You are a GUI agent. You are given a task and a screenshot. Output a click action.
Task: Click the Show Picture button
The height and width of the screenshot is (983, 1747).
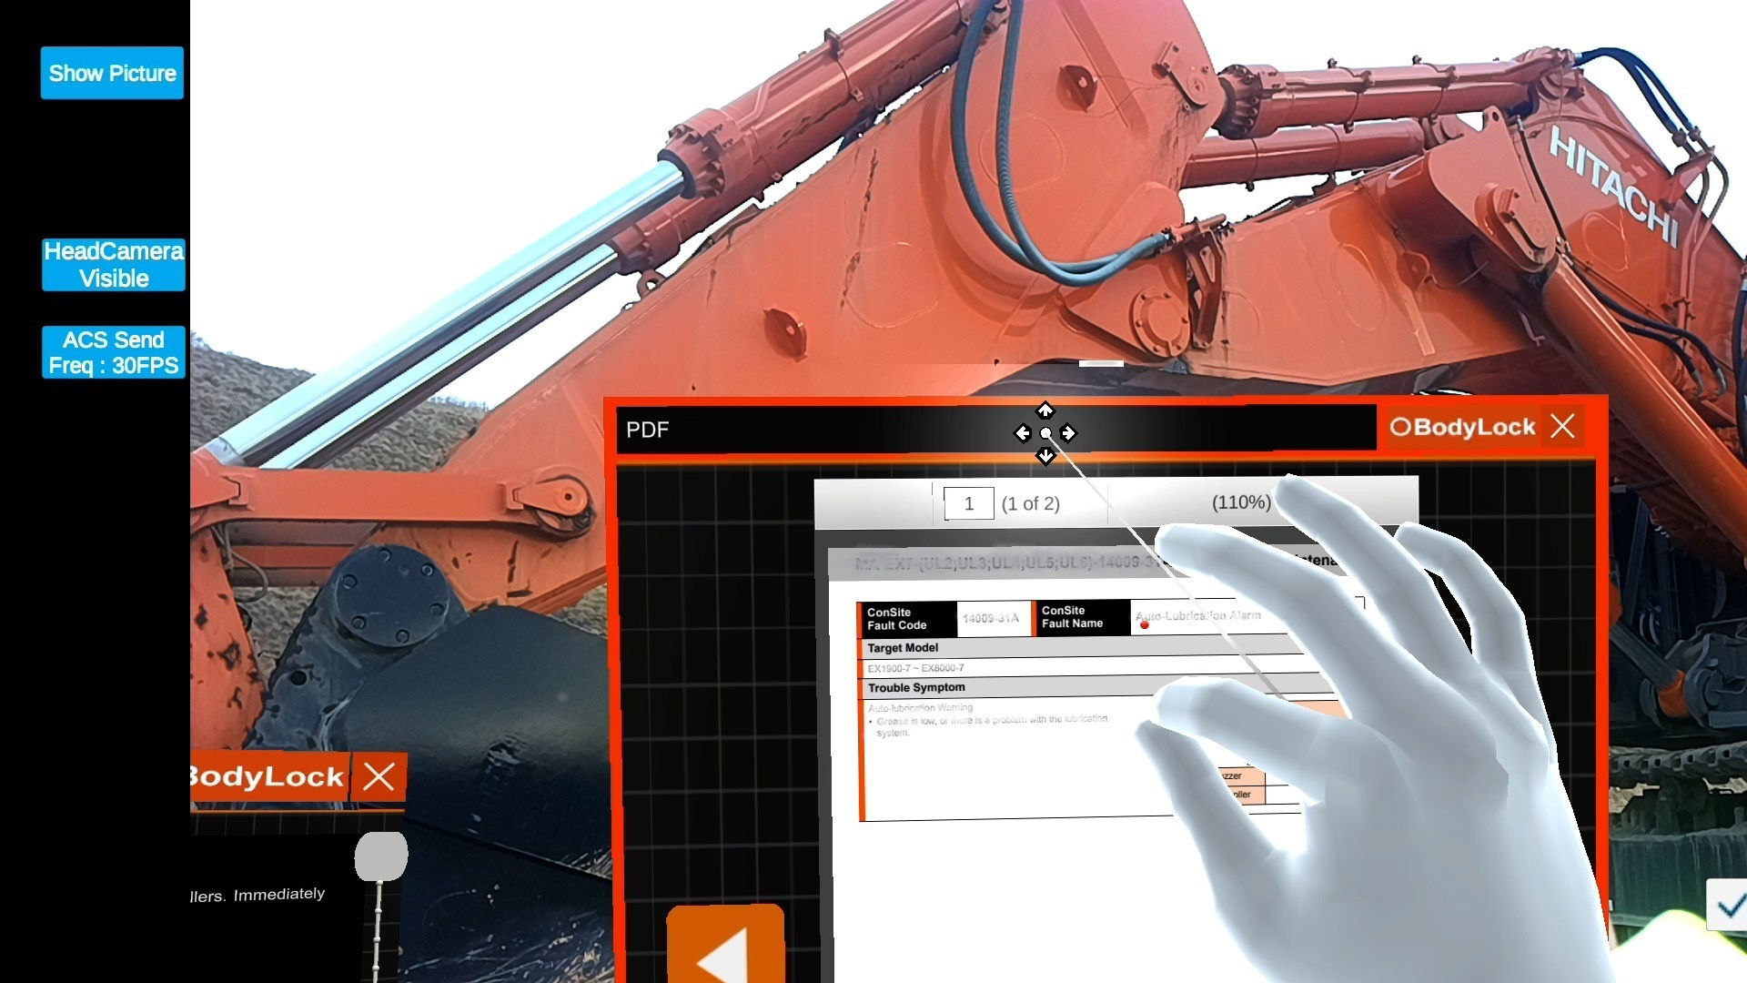pyautogui.click(x=112, y=73)
